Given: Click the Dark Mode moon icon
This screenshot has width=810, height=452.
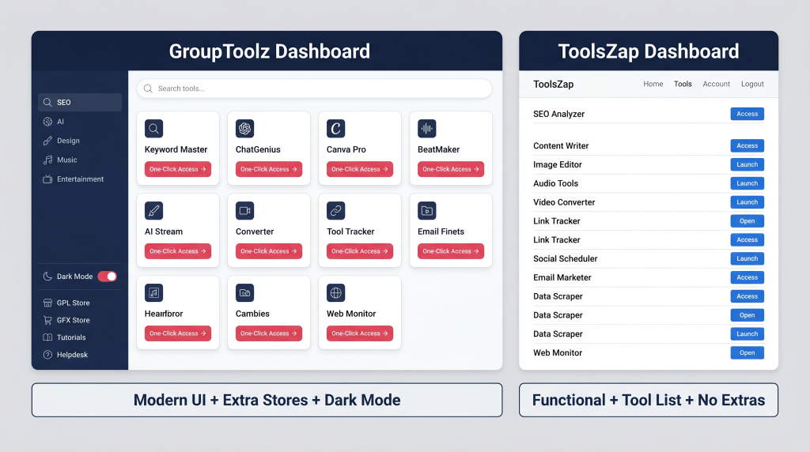Looking at the screenshot, I should [x=47, y=276].
